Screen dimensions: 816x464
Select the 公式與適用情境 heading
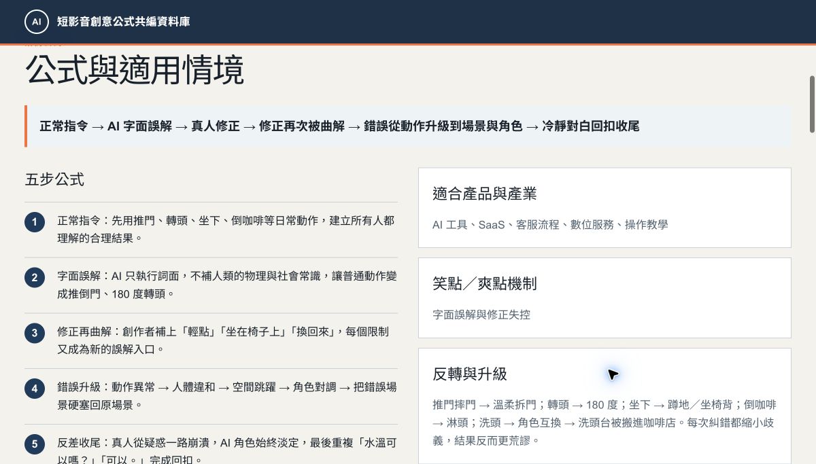click(x=135, y=71)
